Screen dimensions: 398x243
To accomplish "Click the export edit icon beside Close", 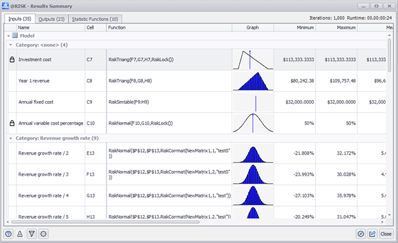I will [x=372, y=234].
